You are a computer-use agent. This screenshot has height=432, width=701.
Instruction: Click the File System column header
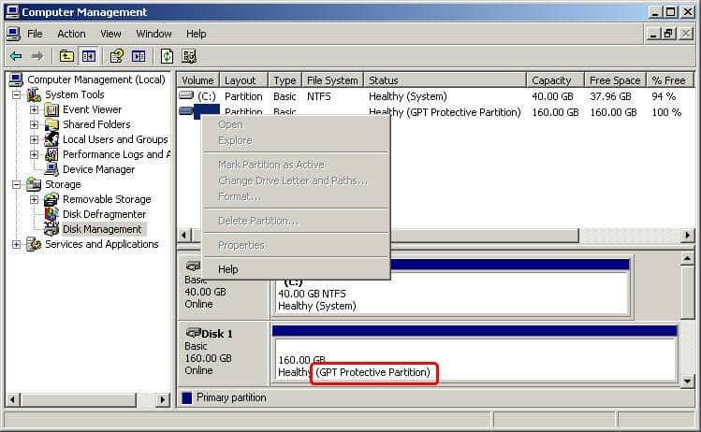point(332,80)
